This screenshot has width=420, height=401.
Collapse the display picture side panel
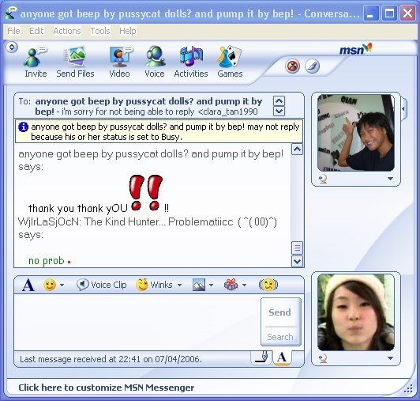[404, 108]
